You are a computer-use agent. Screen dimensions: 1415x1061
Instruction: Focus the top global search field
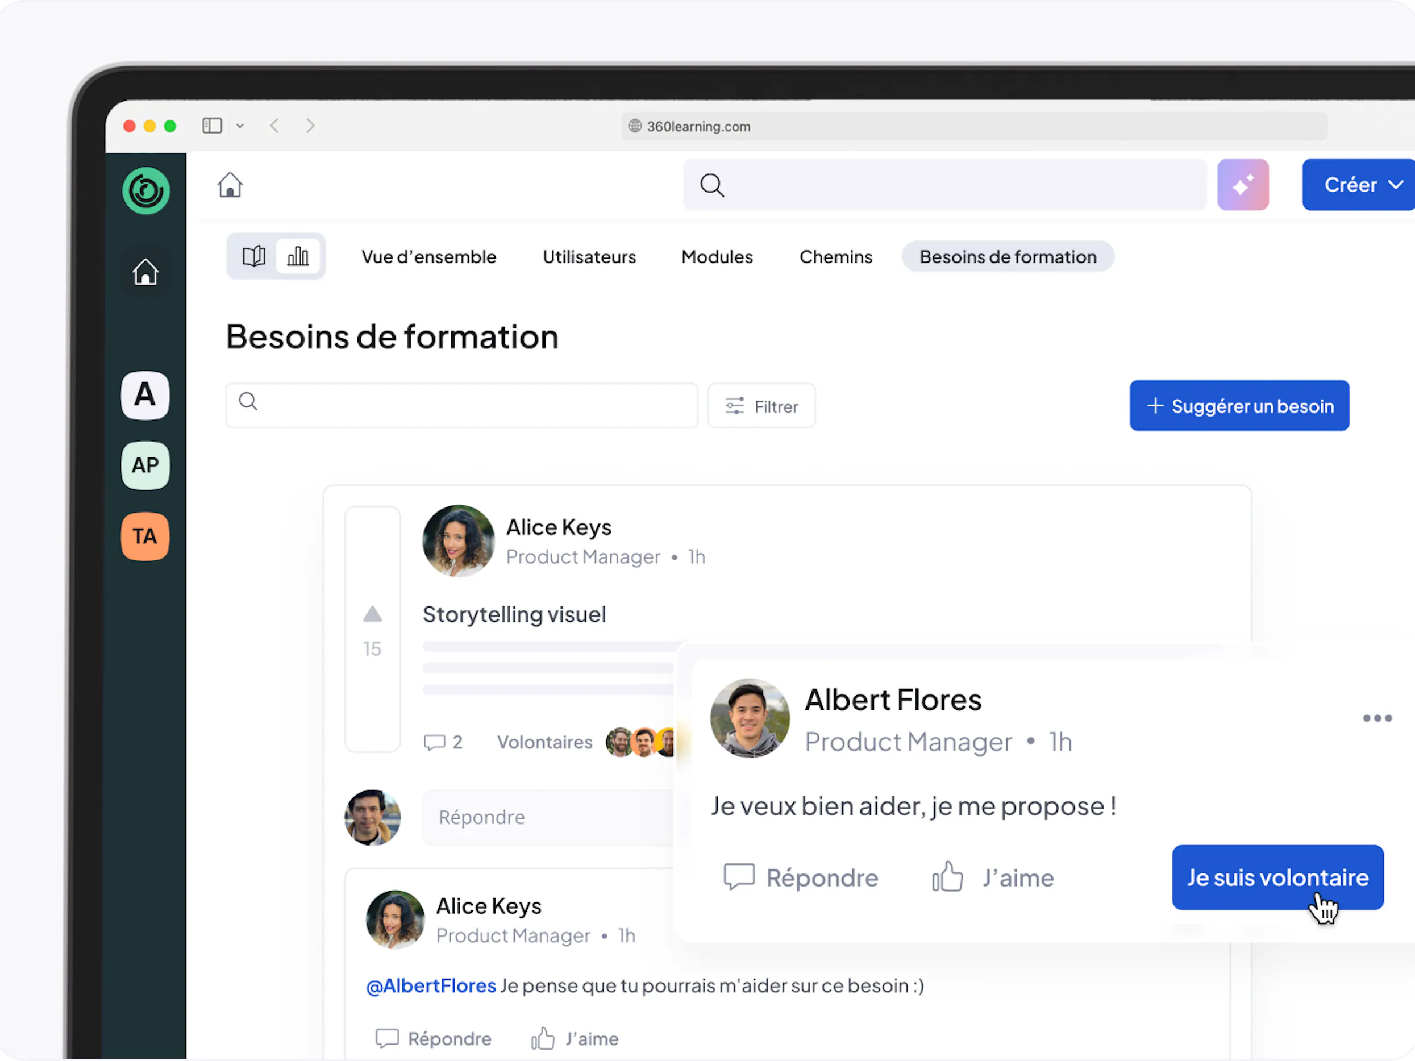(945, 185)
